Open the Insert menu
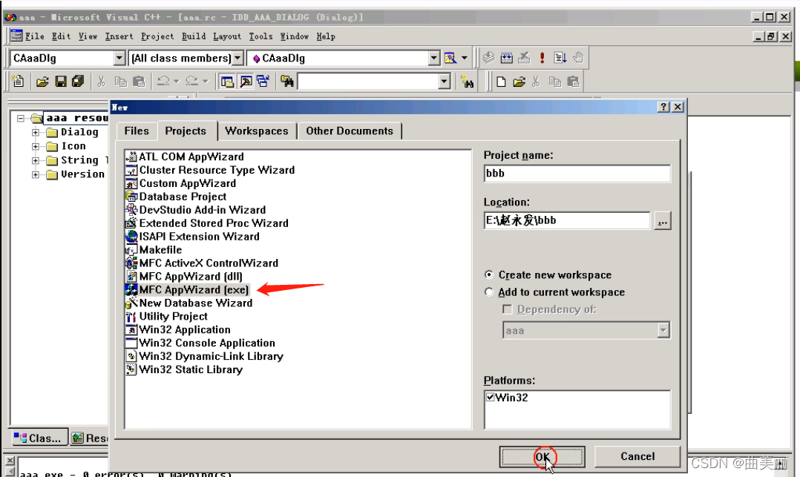The image size is (800, 477). [x=119, y=36]
